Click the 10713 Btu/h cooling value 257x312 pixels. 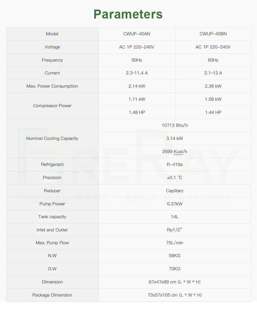175,125
